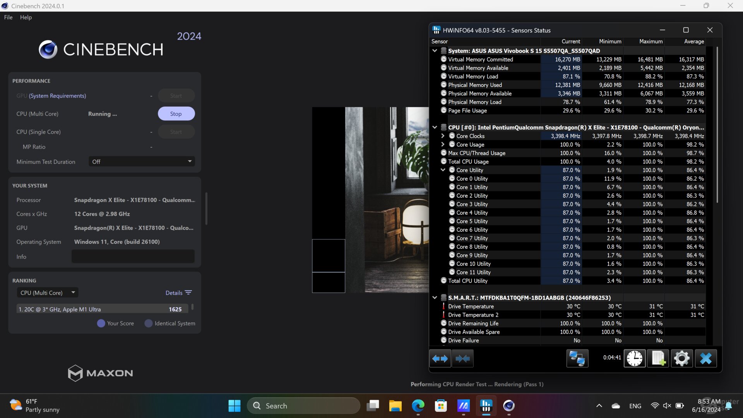Open HWiNFO sensor settings gear icon
The image size is (743, 418).
(x=682, y=359)
